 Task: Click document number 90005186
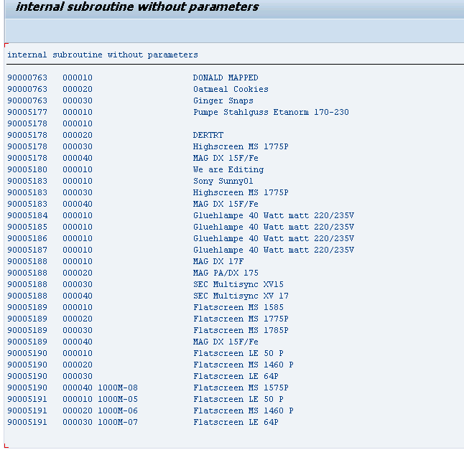[x=27, y=238]
